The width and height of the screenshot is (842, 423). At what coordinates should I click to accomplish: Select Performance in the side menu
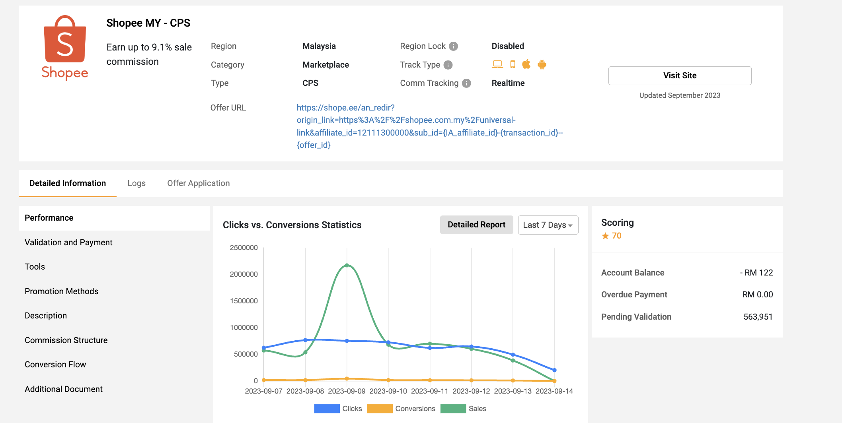(x=114, y=218)
